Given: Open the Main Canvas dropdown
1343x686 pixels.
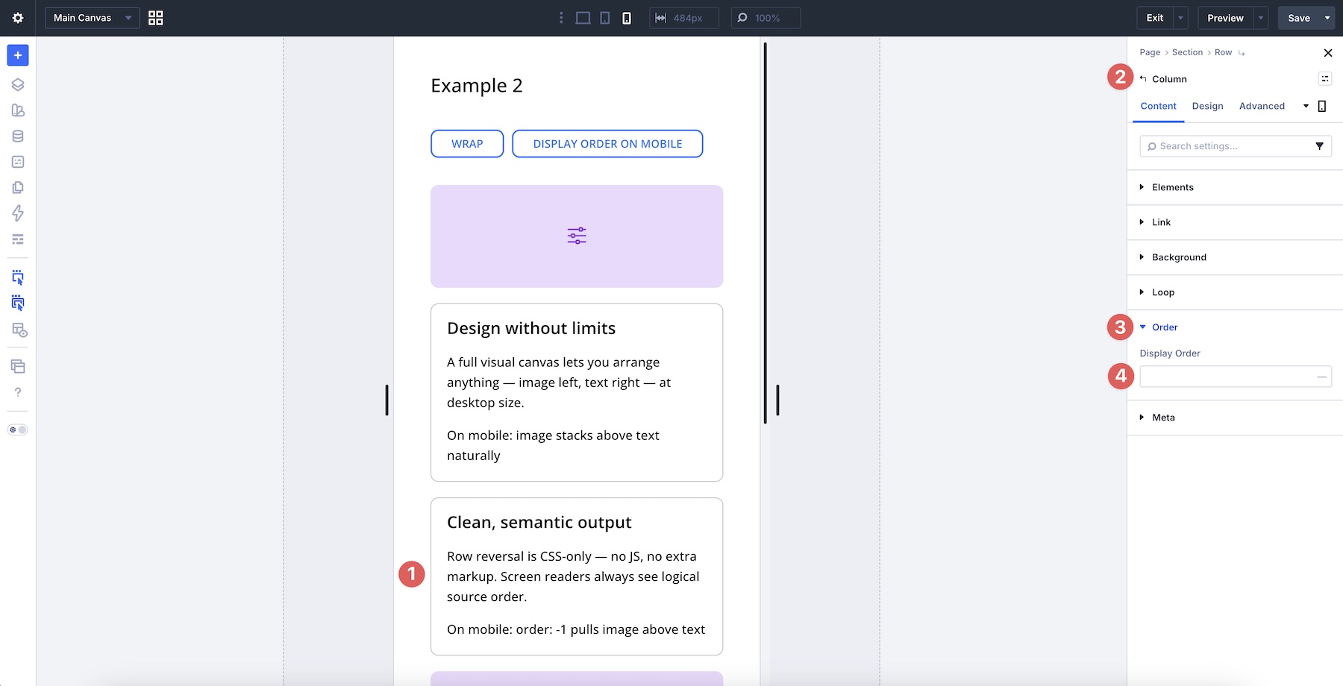Looking at the screenshot, I should pos(93,18).
